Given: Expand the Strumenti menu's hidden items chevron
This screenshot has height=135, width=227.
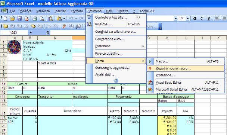Looking at the screenshot, I should pos(116,80).
